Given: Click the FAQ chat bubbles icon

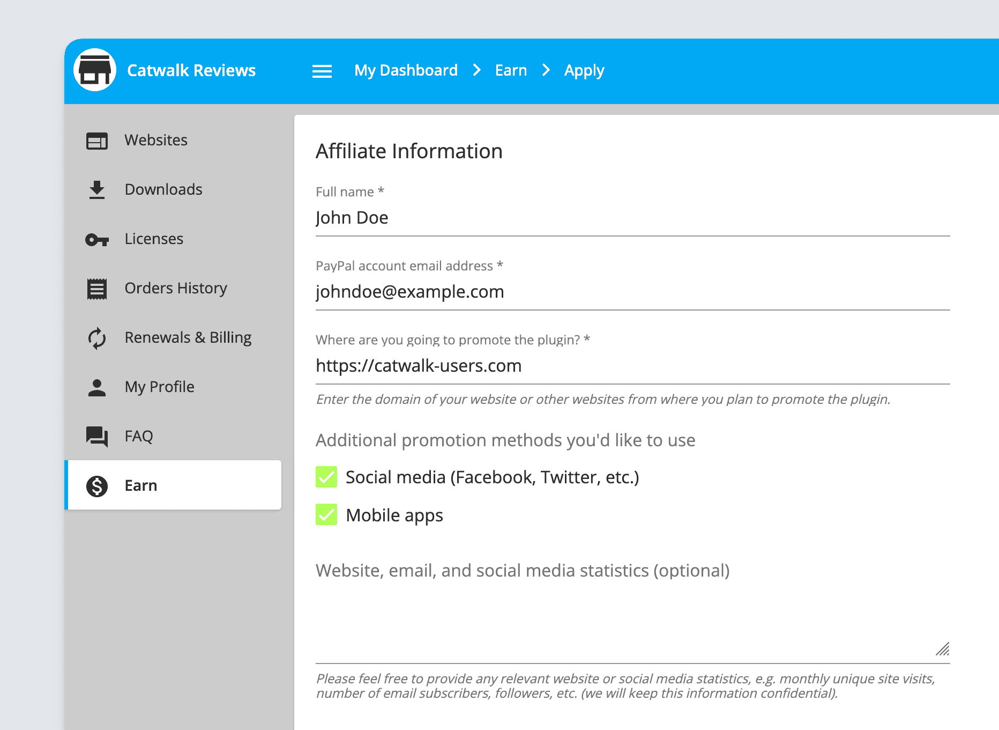Looking at the screenshot, I should 97,437.
